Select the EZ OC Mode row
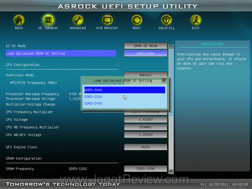Screen dimensions: 252x189 pos(16,46)
